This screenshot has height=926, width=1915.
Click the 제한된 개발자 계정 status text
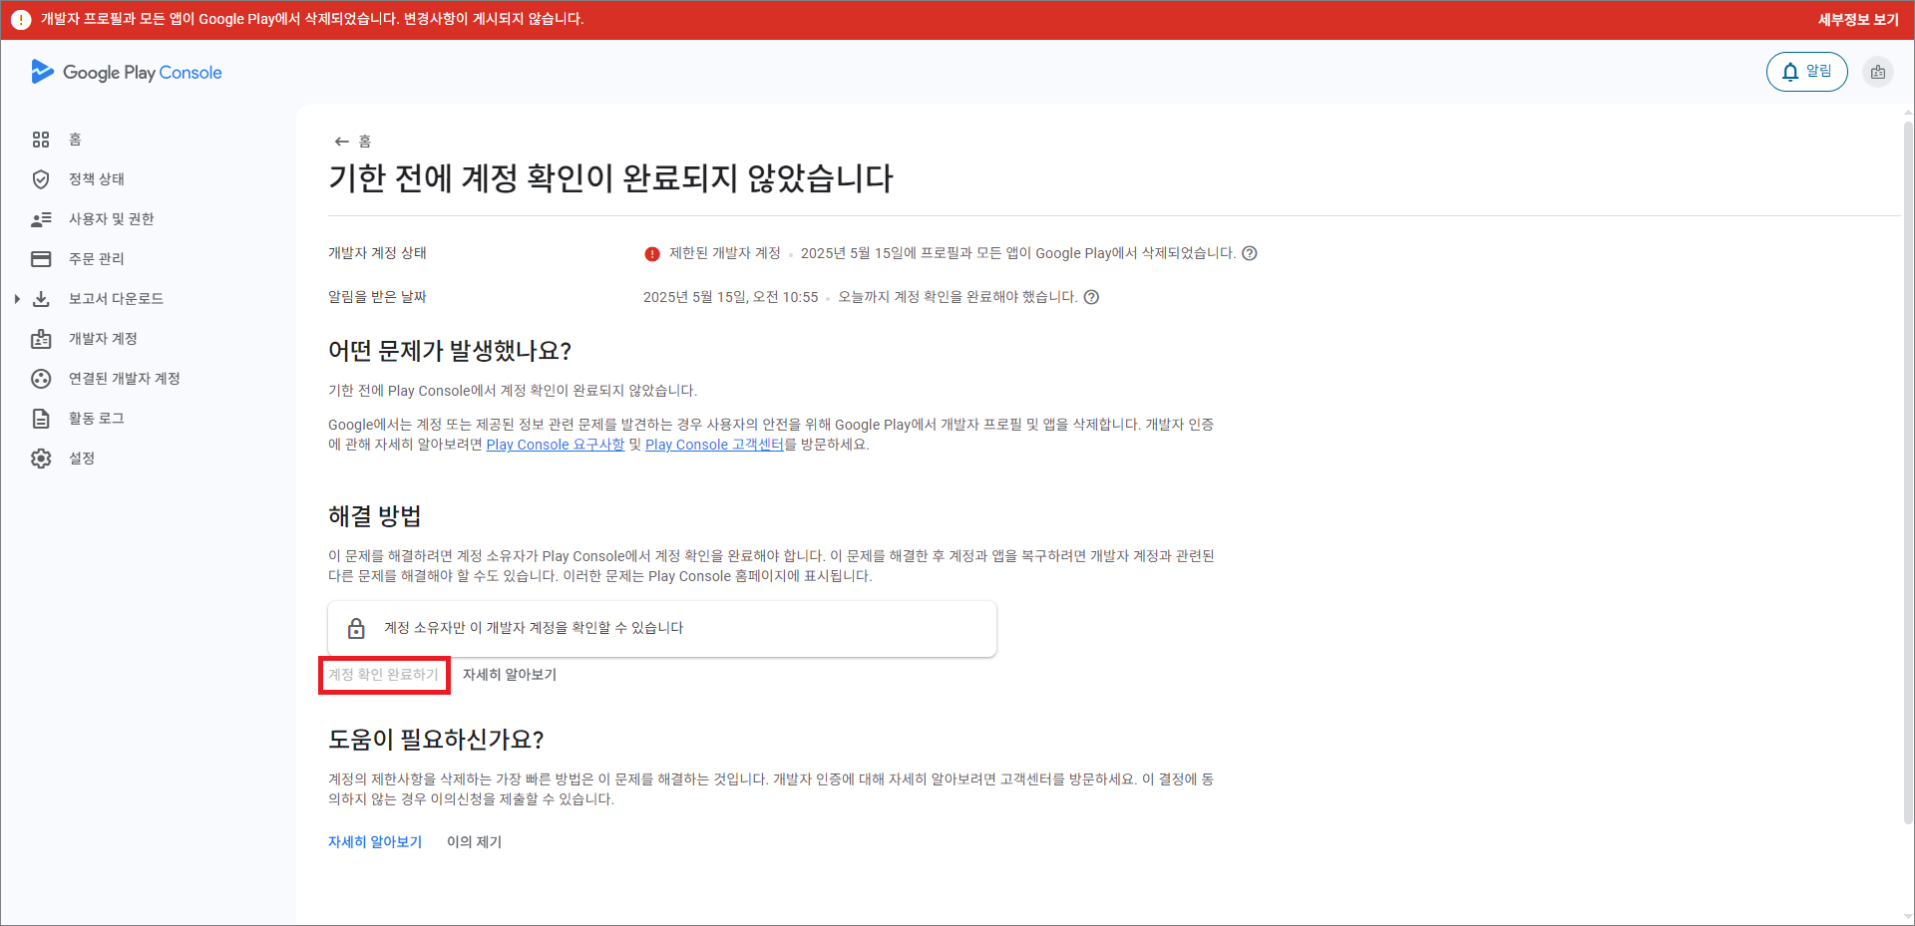point(725,253)
